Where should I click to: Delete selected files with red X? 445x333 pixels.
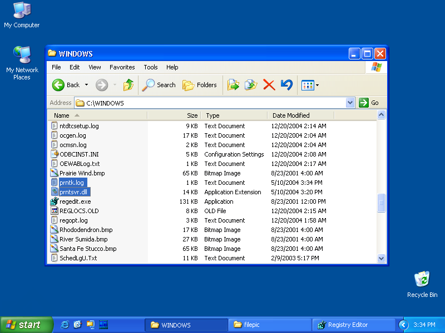(x=269, y=85)
